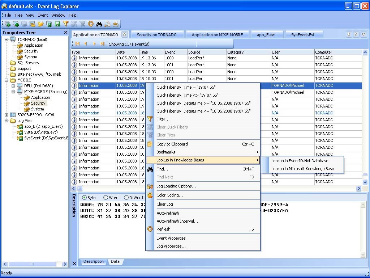Collapse the TORNADO (local) tree node
This screenshot has width=370, height=278.
tap(7, 39)
